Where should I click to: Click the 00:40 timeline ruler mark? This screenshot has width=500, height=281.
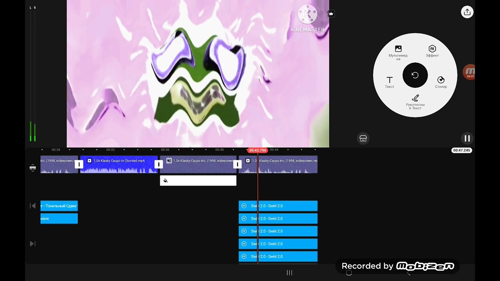click(220, 150)
